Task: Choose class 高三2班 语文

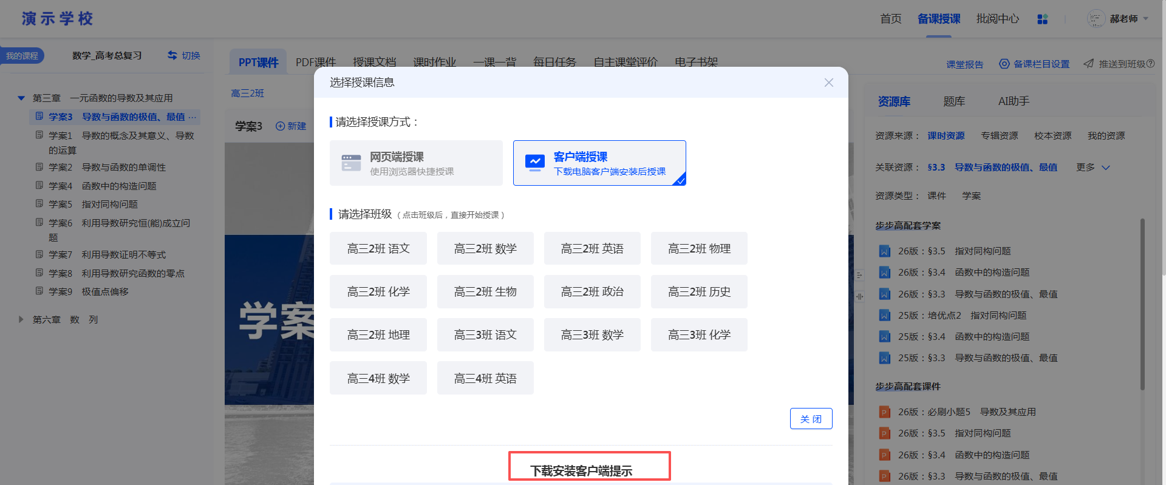Action: click(x=378, y=248)
